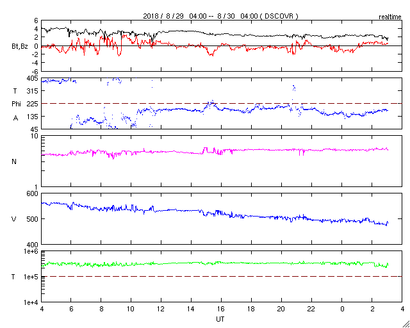Click the 'N' density panel label

[14, 161]
